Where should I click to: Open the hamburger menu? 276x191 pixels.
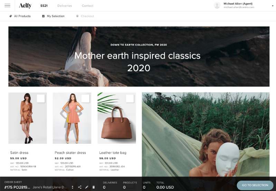(7, 6)
